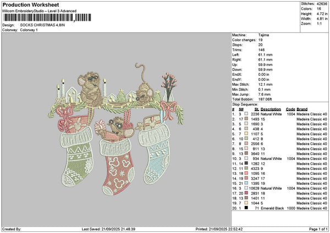Click Madeira Classic 40 in the stop 20 row

coord(312,208)
